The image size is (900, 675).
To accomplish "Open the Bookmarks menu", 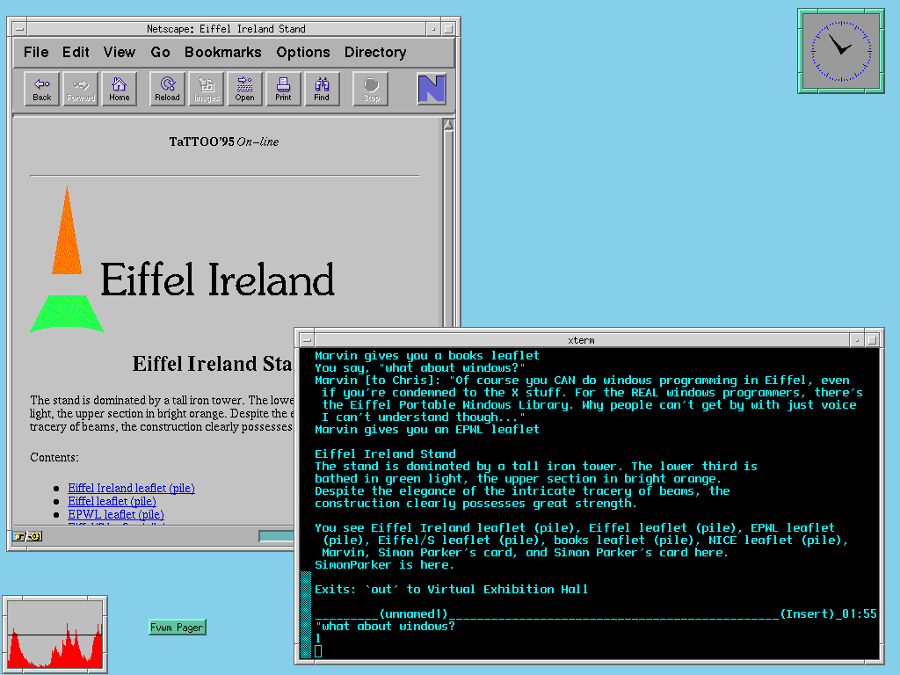I will coord(222,53).
